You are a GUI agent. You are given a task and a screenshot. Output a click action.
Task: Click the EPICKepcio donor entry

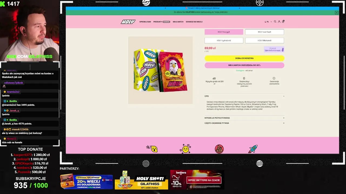coord(30,164)
